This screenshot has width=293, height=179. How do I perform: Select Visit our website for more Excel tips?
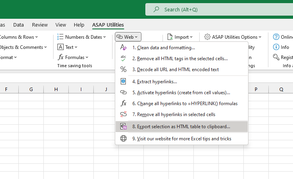(182, 139)
